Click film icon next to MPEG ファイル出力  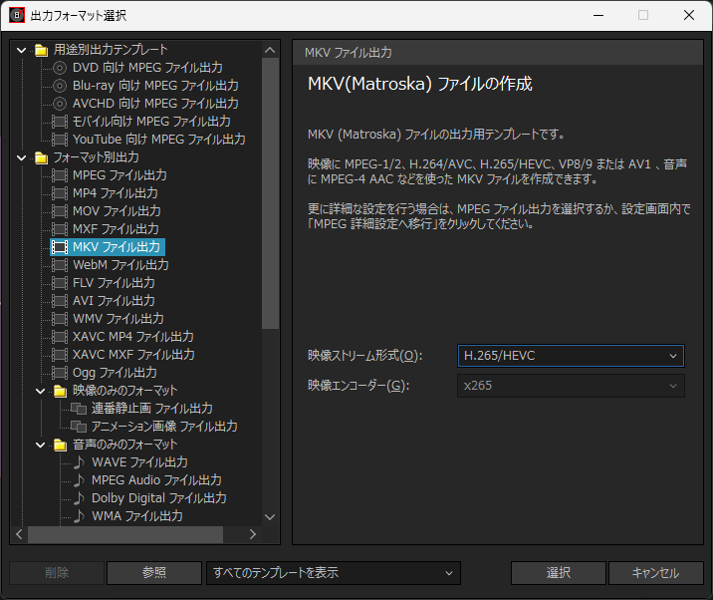click(x=60, y=175)
